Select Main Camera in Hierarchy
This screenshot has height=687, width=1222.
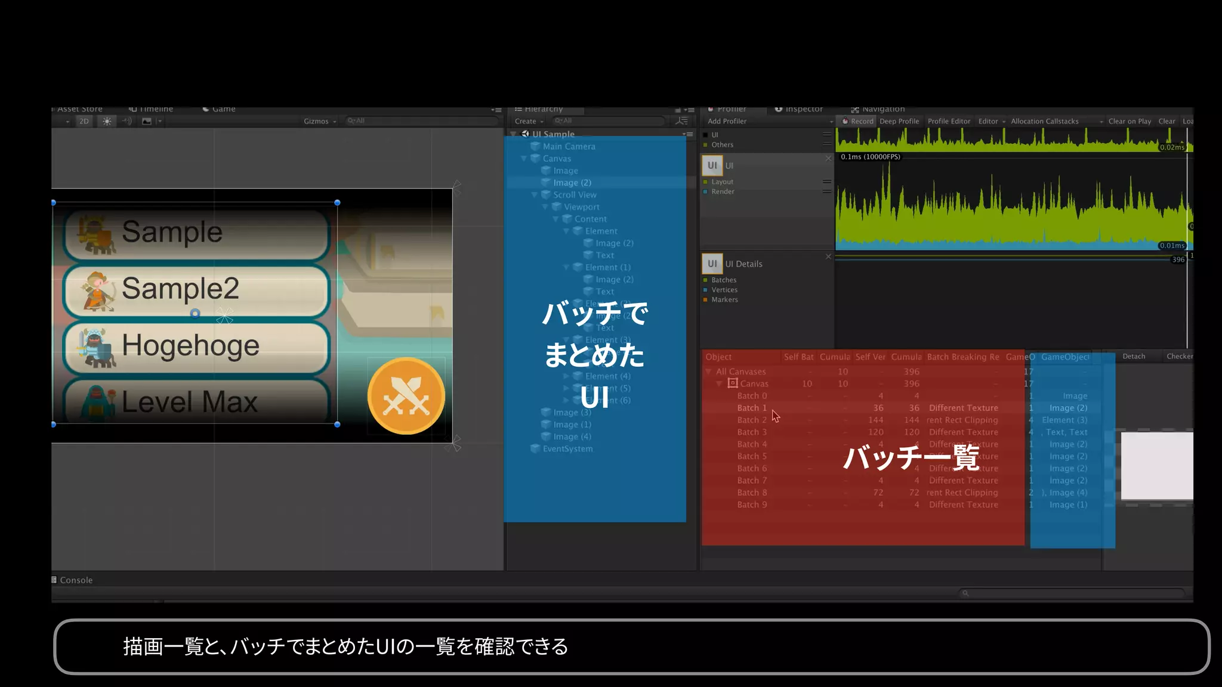coord(569,147)
